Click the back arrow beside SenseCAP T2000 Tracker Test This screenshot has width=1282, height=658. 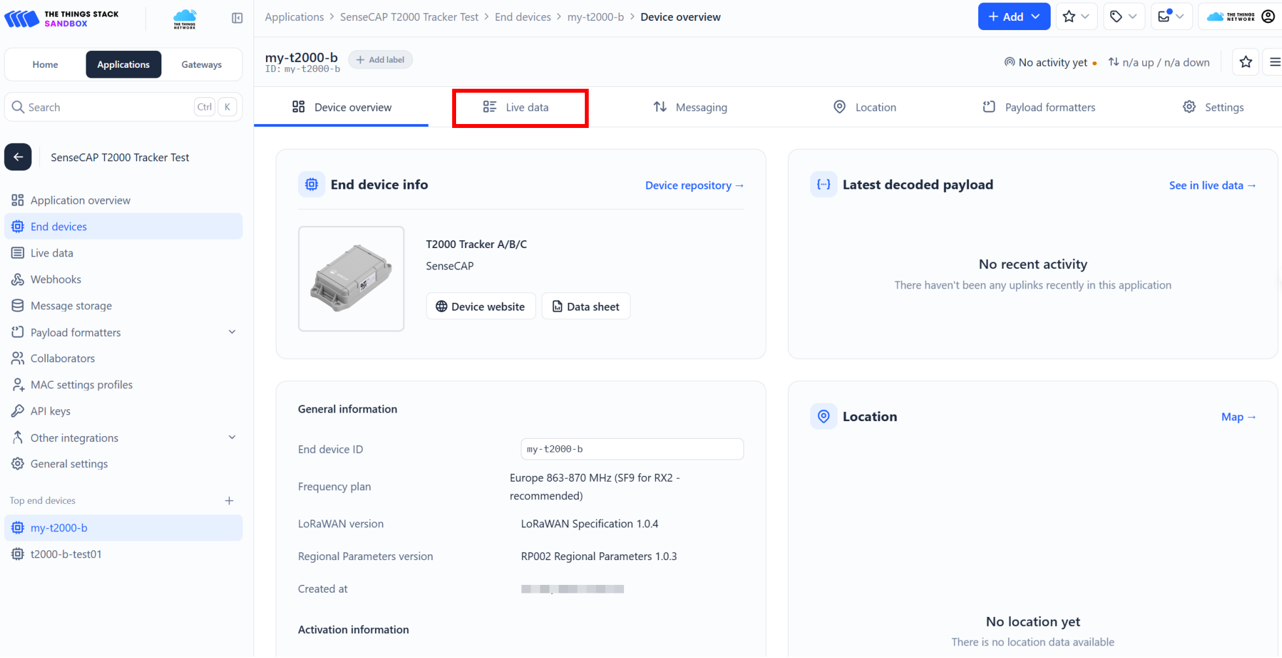pos(18,157)
